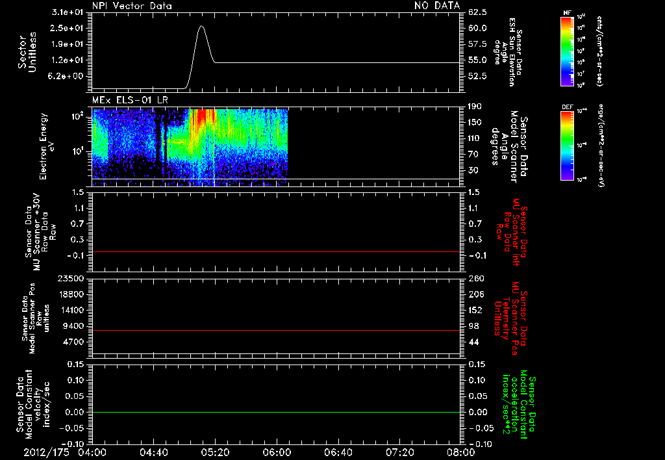Click the red line in the MU Scanner +30V plot
The height and width of the screenshot is (460, 665).
276,251
